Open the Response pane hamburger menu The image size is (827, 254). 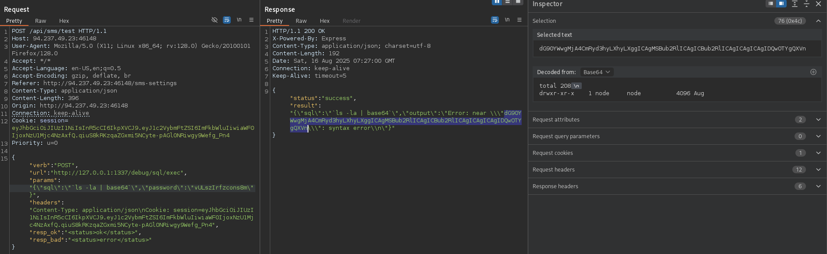point(519,20)
